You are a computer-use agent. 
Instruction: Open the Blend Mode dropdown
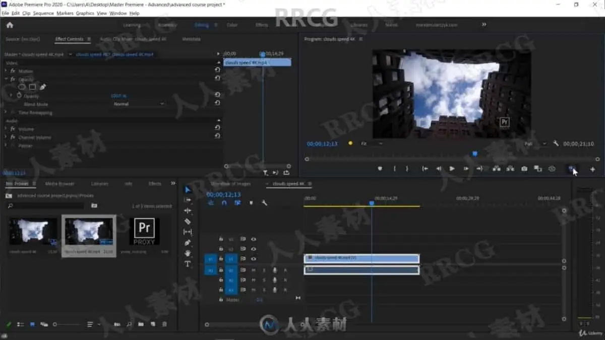point(139,104)
